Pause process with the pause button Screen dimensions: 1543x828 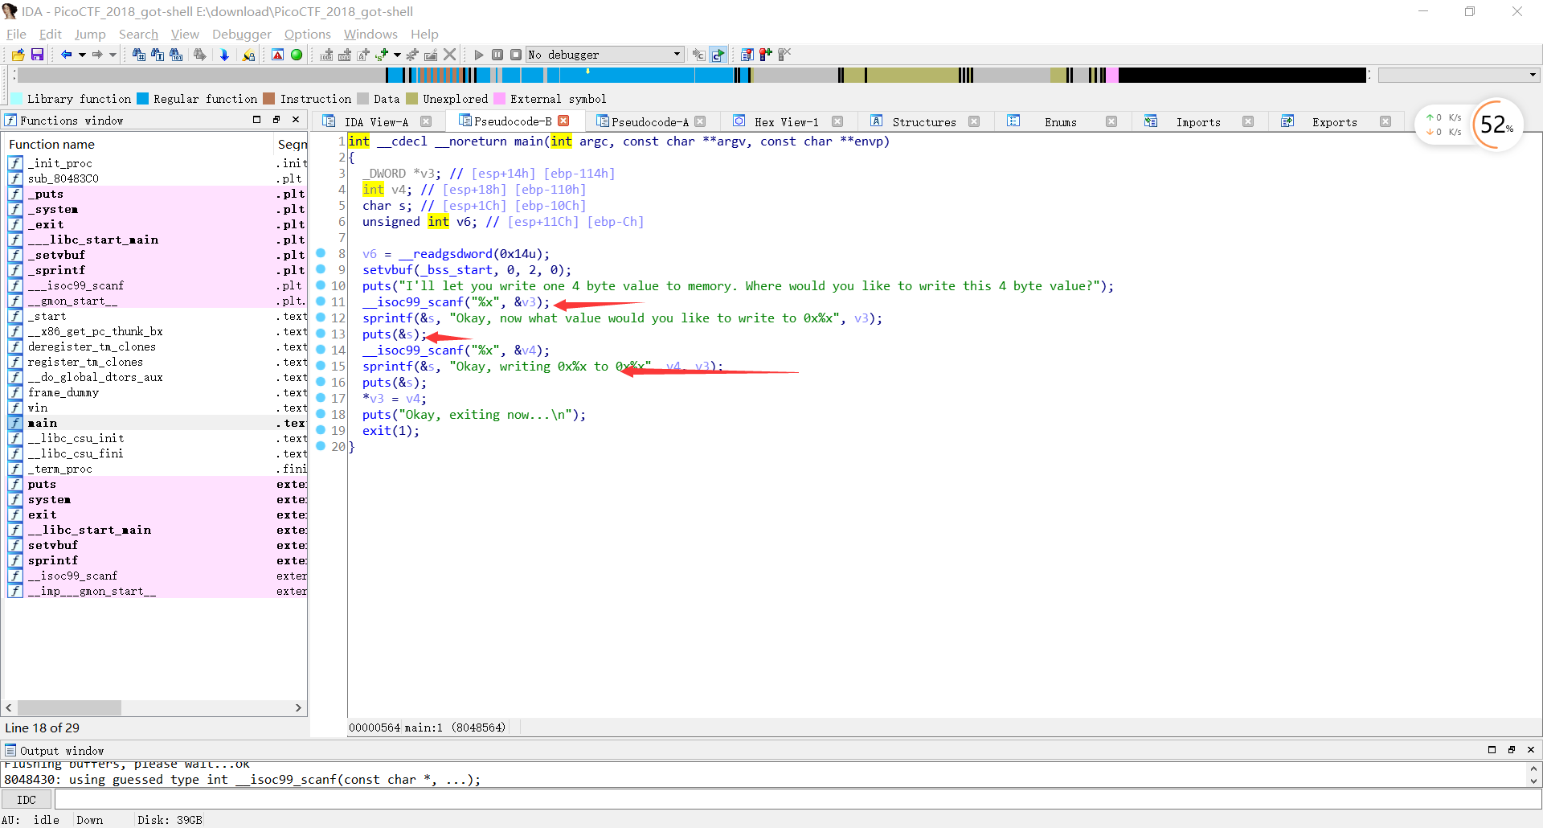[497, 55]
